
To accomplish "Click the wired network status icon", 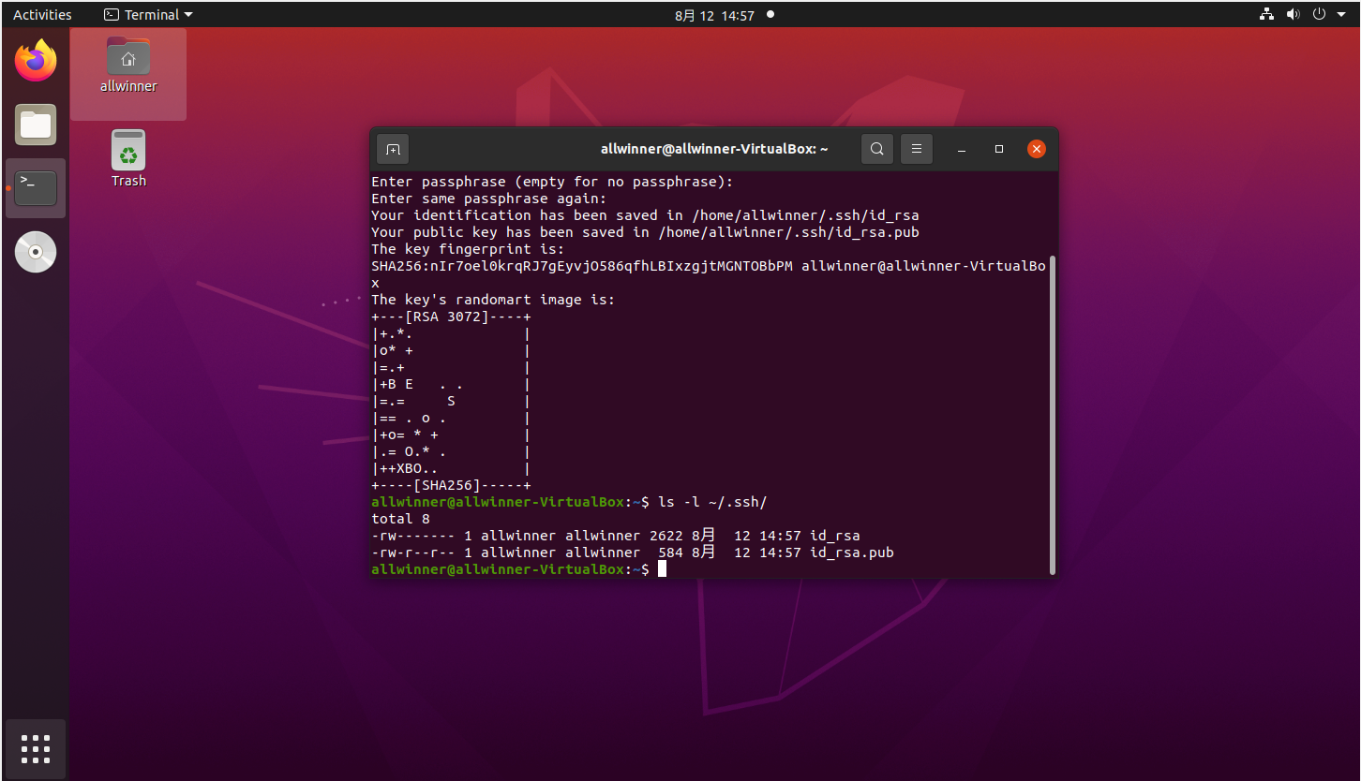I will click(x=1266, y=14).
